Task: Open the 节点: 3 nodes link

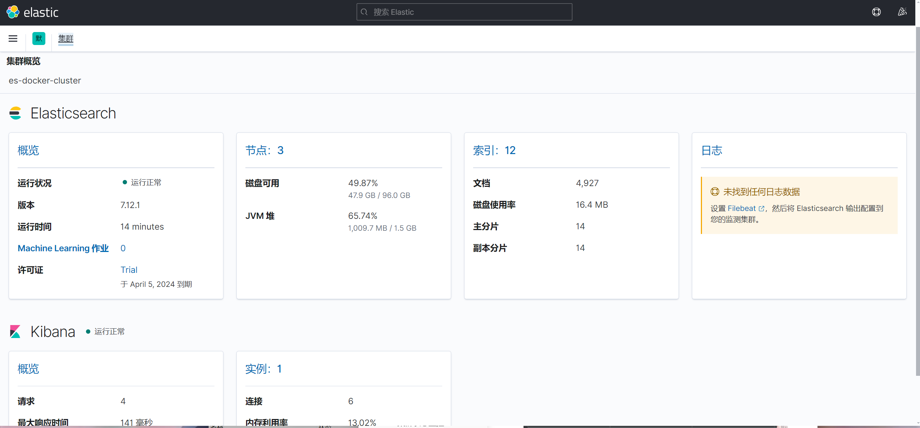Action: [x=264, y=150]
